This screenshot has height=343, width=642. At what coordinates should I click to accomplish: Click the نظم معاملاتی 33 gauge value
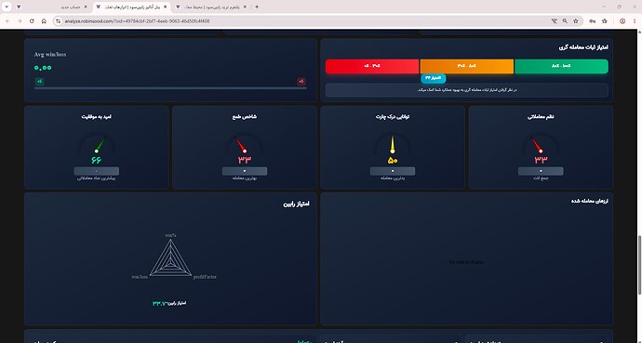[x=541, y=160]
